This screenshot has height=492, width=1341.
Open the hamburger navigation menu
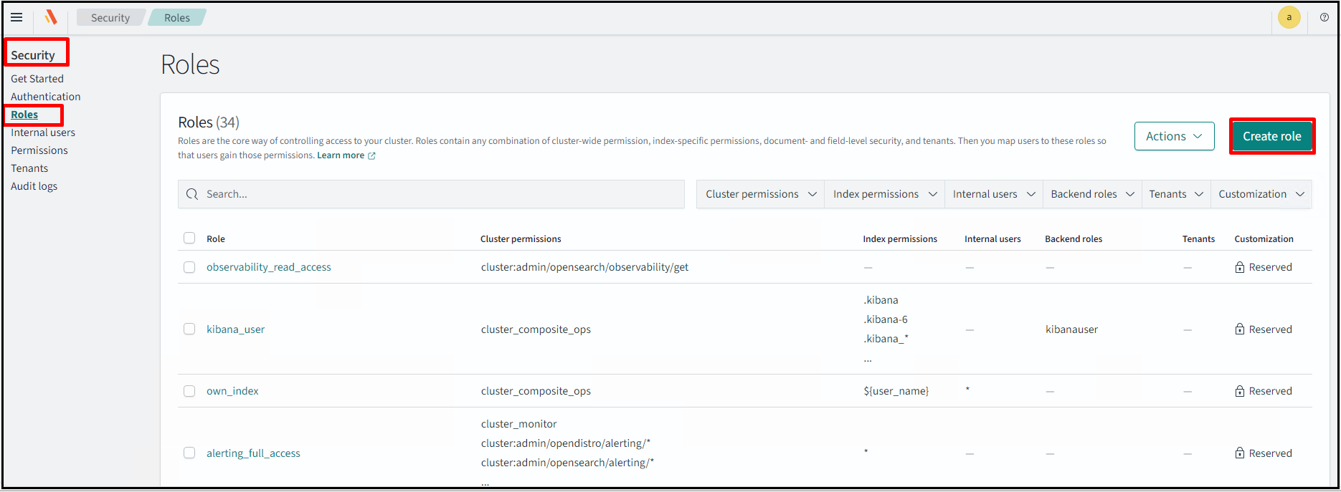click(x=16, y=17)
